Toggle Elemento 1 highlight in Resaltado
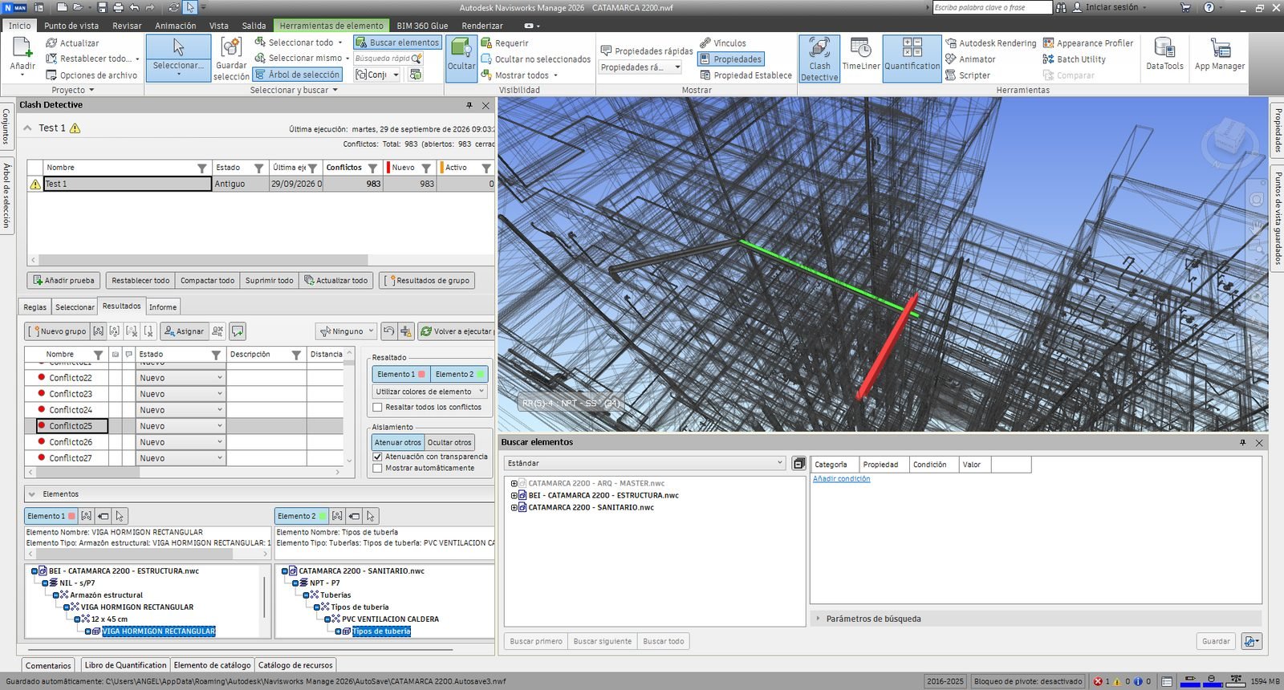 401,375
